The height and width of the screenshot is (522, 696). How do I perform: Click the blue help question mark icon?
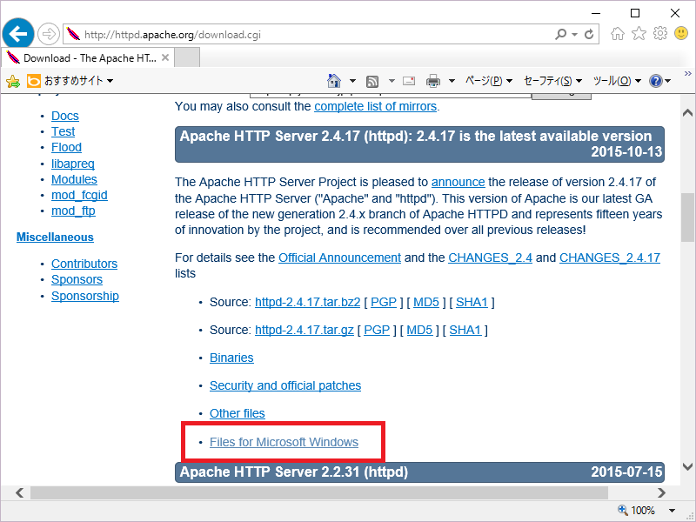pos(656,81)
